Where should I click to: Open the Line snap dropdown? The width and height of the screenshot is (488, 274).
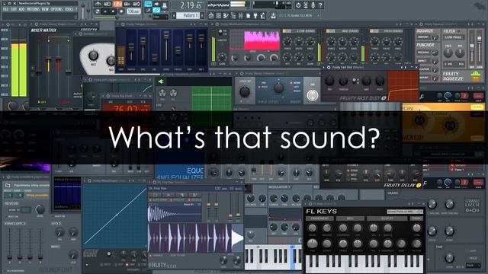point(160,17)
